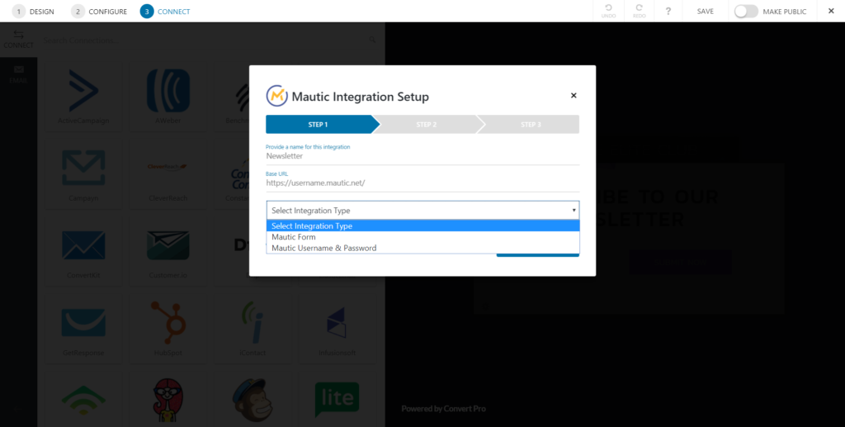Choose the Mautic Form option
This screenshot has width=845, height=427.
point(423,237)
